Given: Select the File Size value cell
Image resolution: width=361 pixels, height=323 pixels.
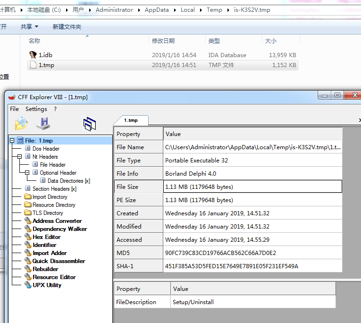Looking at the screenshot, I should (252, 187).
